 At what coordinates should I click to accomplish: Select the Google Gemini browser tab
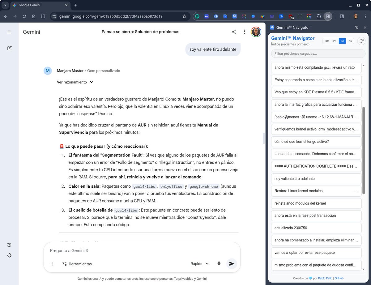(40, 5)
